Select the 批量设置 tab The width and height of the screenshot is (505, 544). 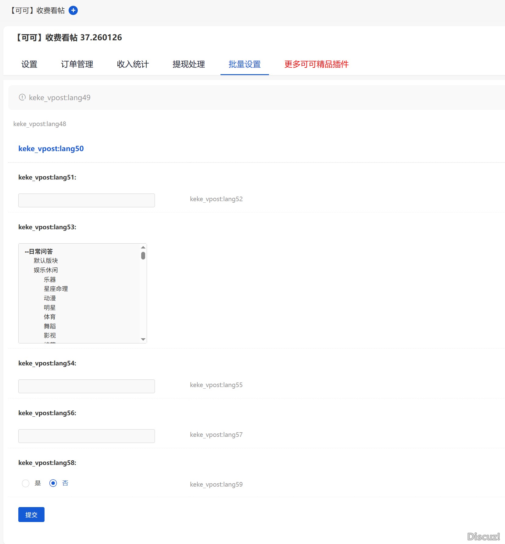[x=245, y=64]
